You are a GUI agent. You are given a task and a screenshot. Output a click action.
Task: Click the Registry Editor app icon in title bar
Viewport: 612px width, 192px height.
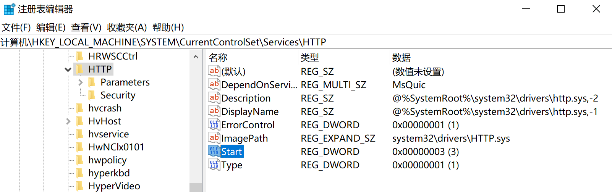point(9,9)
